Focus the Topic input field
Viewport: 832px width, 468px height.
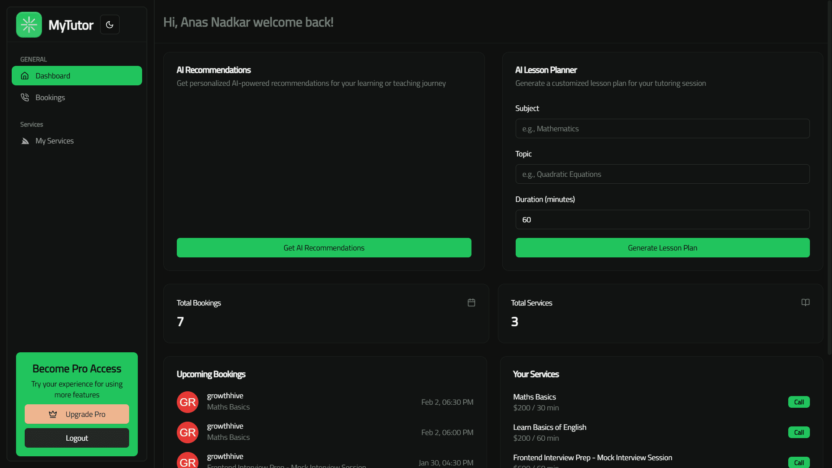[663, 174]
